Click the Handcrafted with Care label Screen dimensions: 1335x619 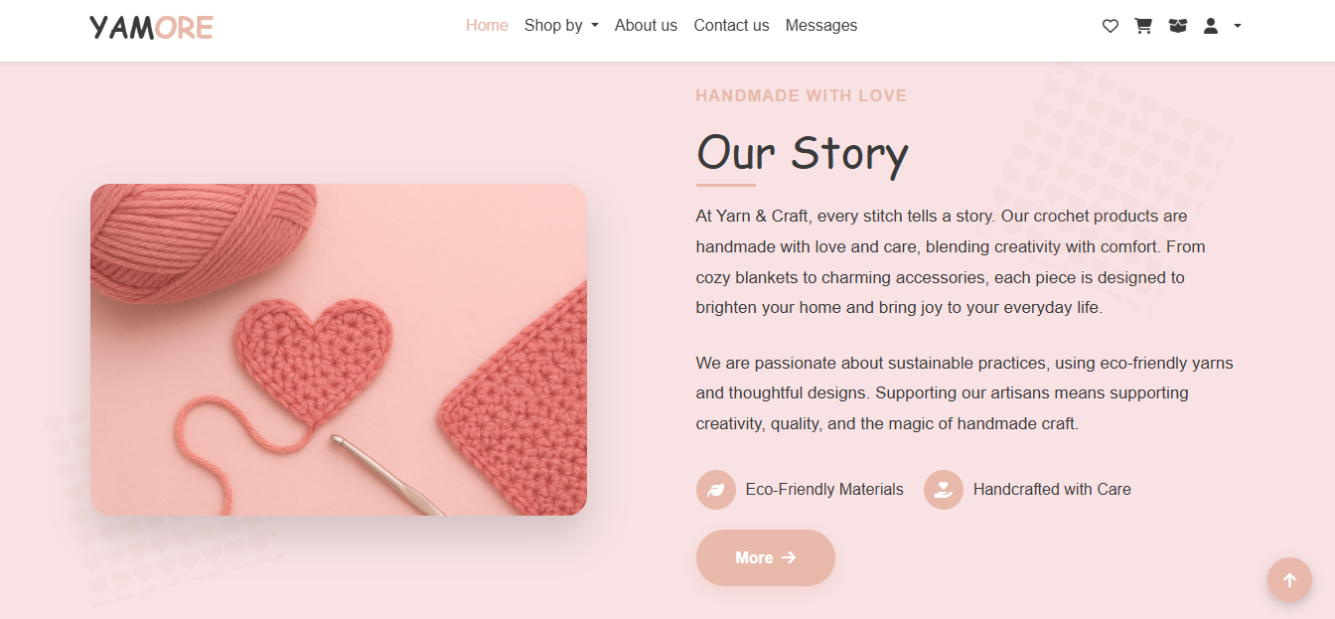1052,490
